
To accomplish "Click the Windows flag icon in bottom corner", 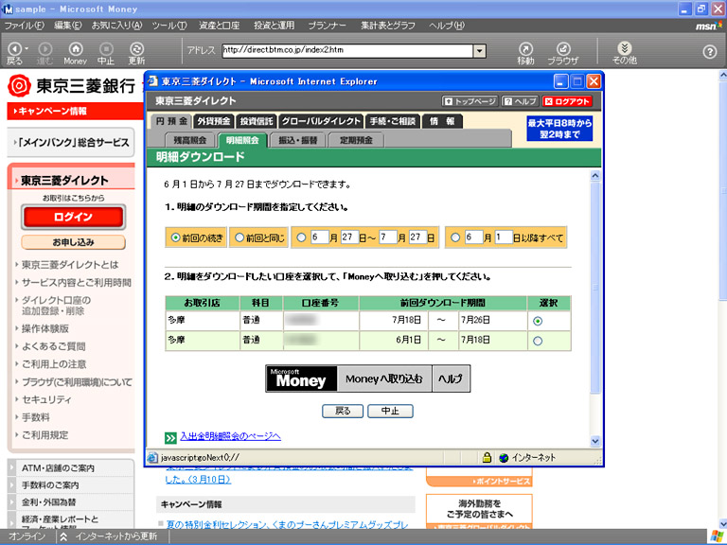I will coord(718,536).
